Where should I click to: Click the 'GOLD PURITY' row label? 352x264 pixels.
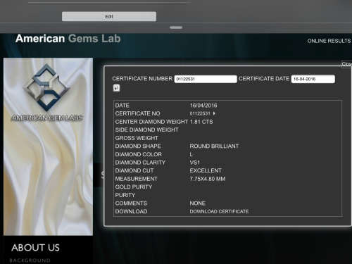(134, 187)
